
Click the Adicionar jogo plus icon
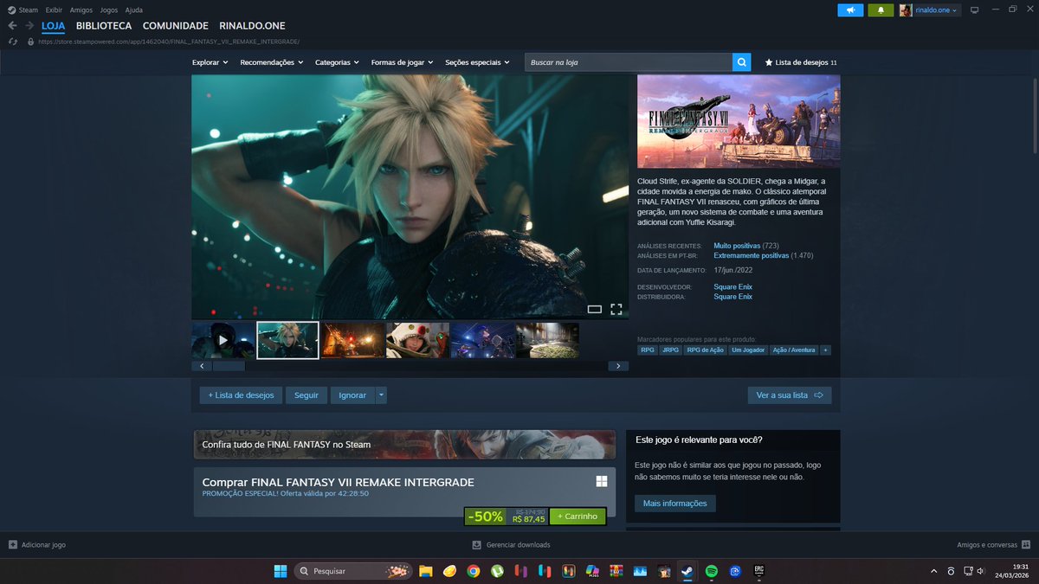(13, 545)
